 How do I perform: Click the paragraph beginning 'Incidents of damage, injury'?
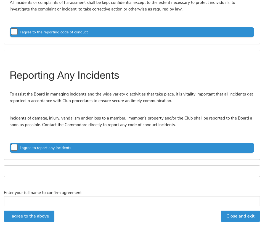coord(131,121)
